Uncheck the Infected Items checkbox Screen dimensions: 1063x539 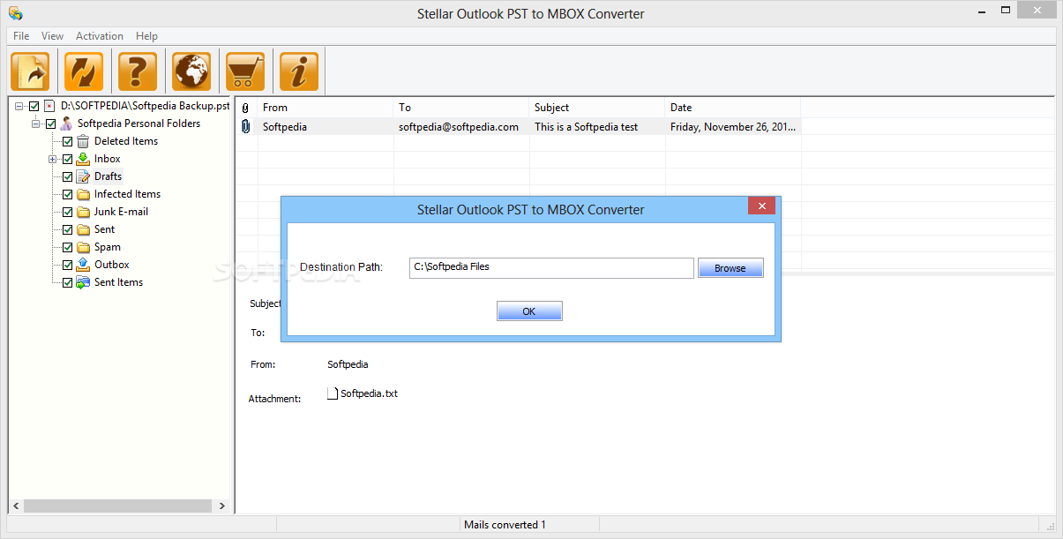point(67,194)
